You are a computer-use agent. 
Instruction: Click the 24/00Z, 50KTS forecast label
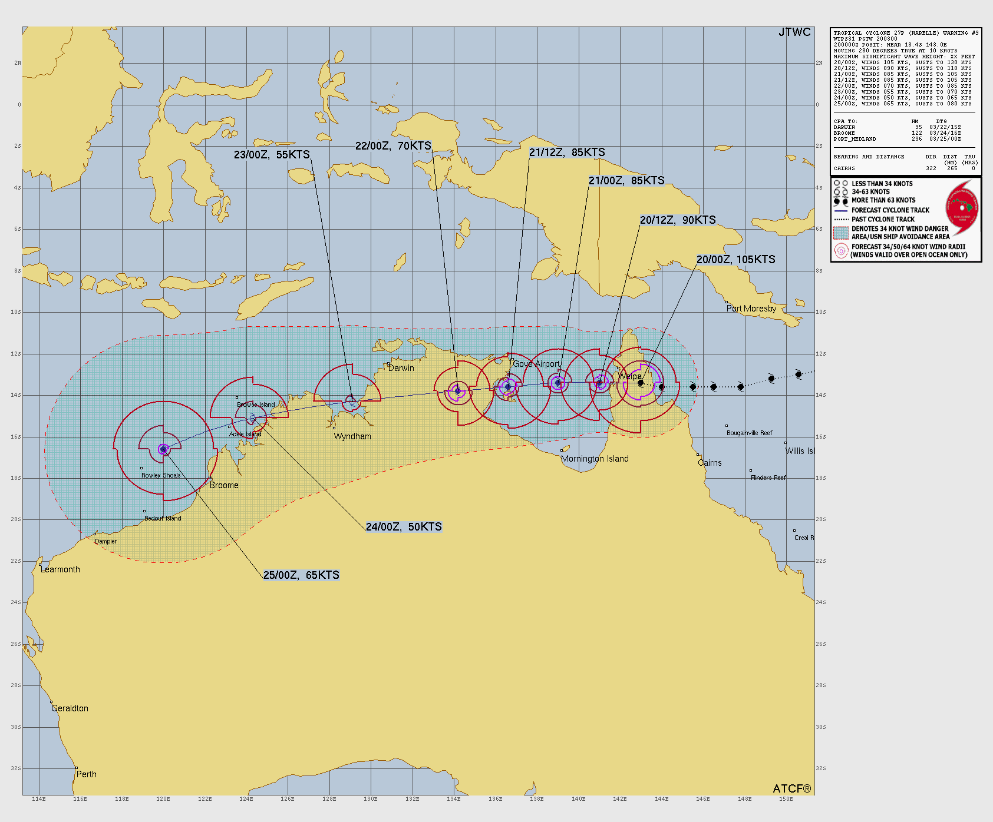point(404,527)
